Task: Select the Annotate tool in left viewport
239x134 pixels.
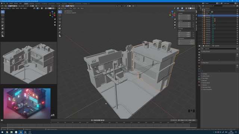Action: tap(3, 32)
